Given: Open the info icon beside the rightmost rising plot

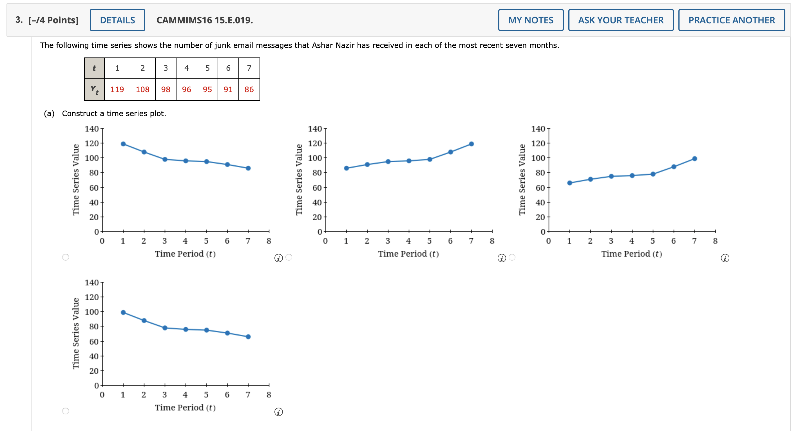Looking at the screenshot, I should pyautogui.click(x=725, y=259).
